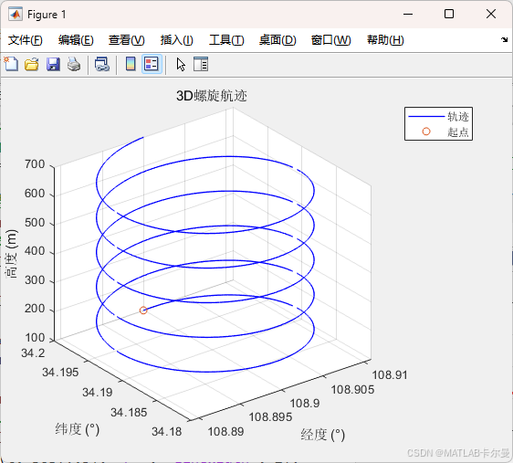This screenshot has width=513, height=463.
Task: Click the MATLAB logo in the title bar
Action: click(x=16, y=15)
